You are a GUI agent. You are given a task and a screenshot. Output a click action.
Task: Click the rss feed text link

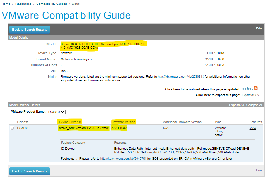[247, 89]
